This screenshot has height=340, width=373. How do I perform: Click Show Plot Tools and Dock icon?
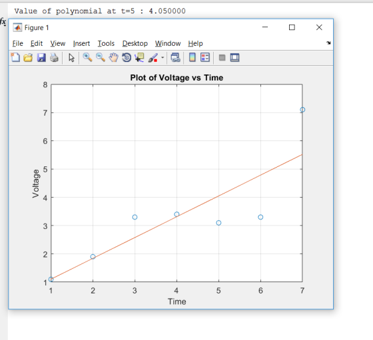234,57
